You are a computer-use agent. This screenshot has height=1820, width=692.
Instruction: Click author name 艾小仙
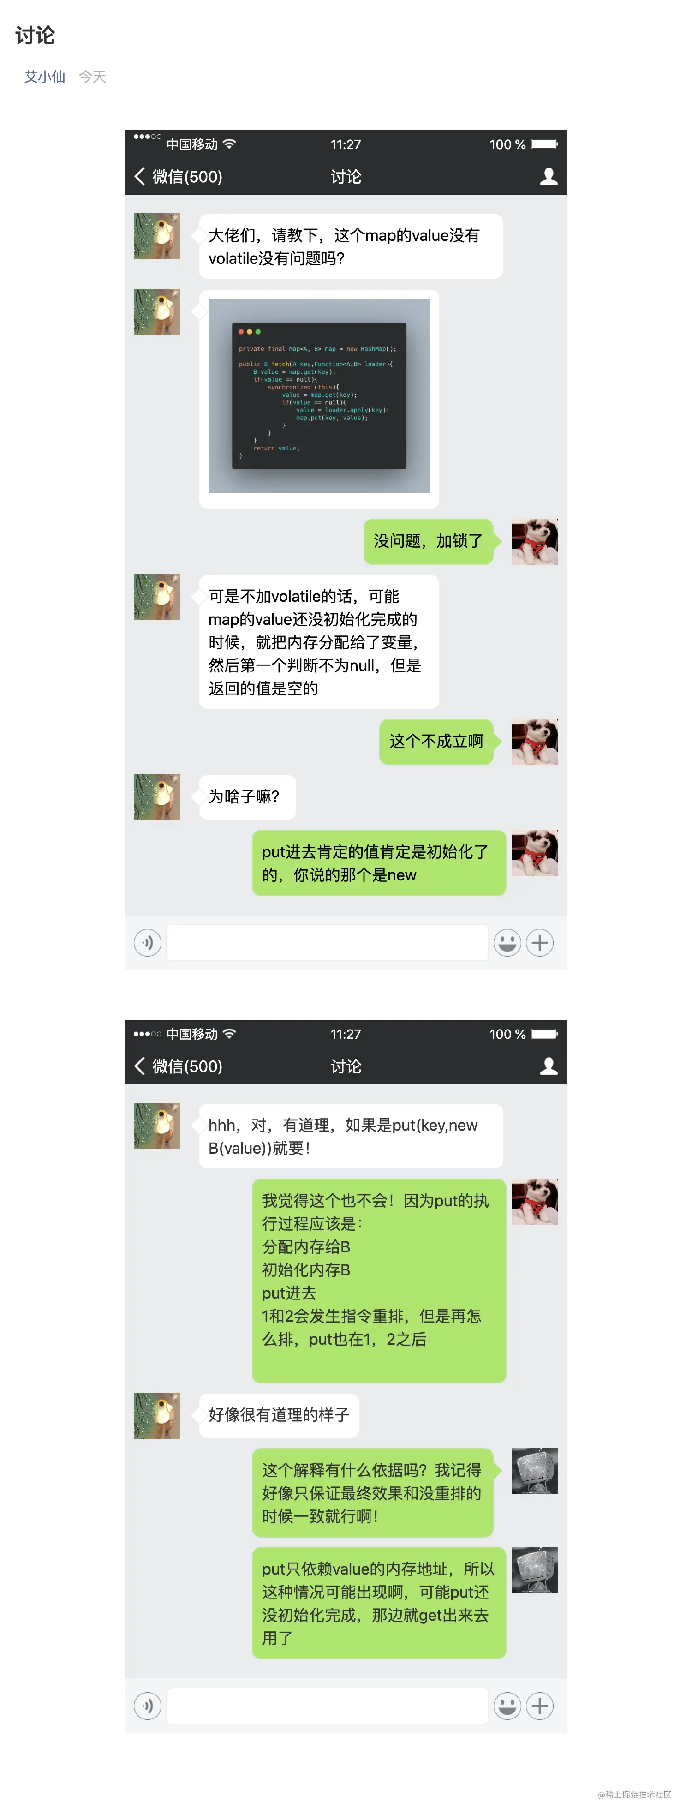[44, 76]
